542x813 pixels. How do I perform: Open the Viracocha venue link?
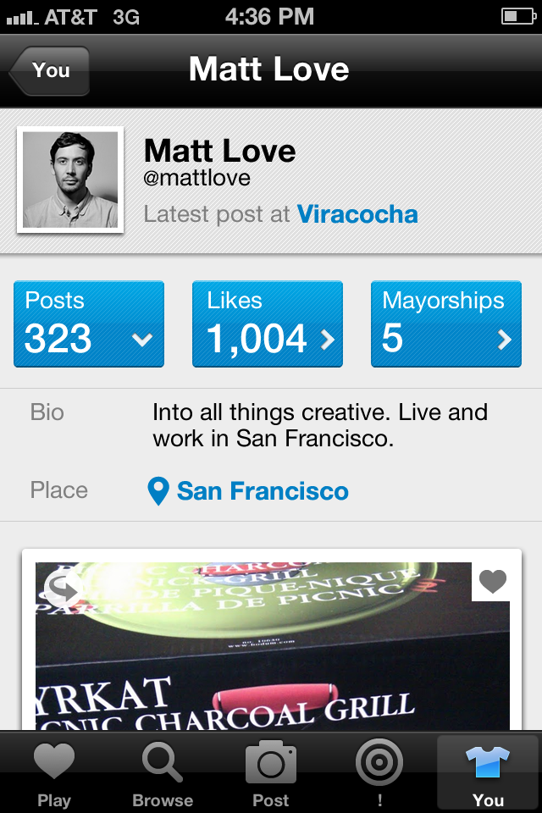pos(357,214)
